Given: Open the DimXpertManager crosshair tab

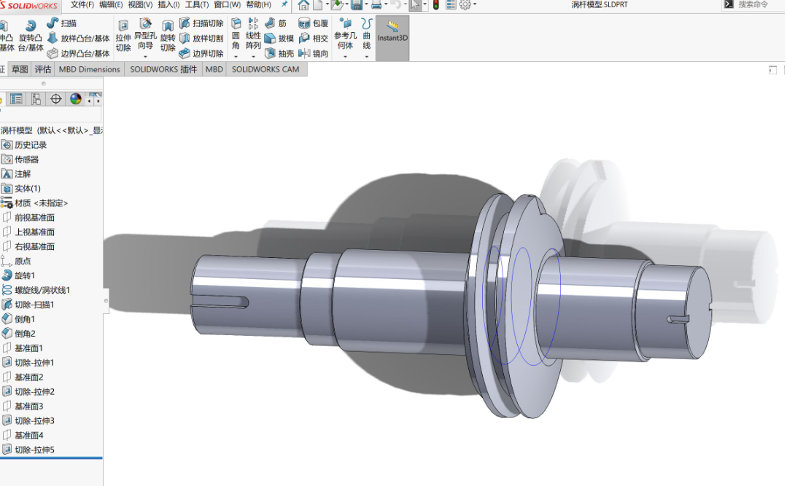Looking at the screenshot, I should [55, 99].
